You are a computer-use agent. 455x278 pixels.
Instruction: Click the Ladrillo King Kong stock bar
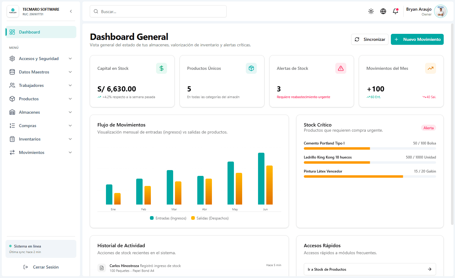pyautogui.click(x=370, y=162)
